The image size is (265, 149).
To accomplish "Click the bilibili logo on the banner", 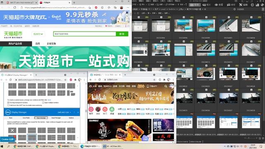I will (x=99, y=98).
